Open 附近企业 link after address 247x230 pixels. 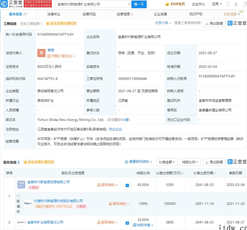115,129
